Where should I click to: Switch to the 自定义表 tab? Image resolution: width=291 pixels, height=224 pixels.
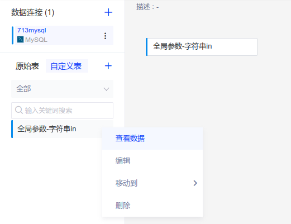pyautogui.click(x=66, y=66)
